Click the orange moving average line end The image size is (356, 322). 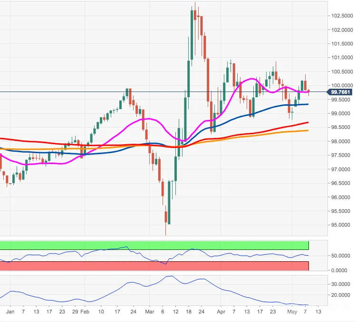308,130
